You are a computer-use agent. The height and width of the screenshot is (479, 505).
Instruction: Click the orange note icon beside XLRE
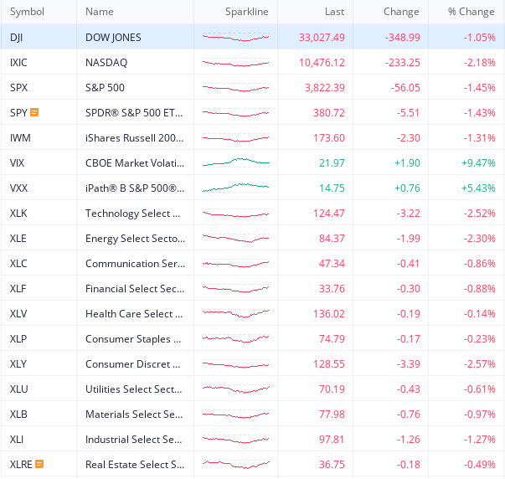pyautogui.click(x=39, y=464)
